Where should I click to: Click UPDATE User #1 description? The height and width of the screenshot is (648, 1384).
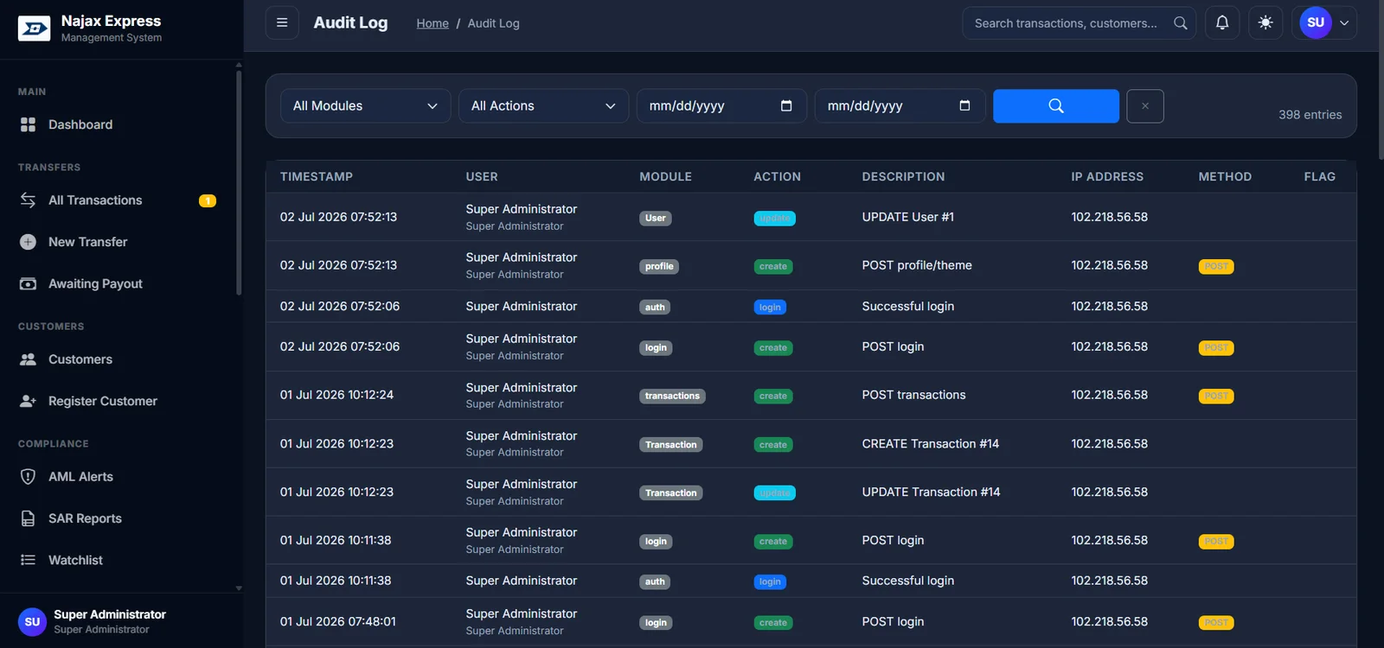coord(908,217)
